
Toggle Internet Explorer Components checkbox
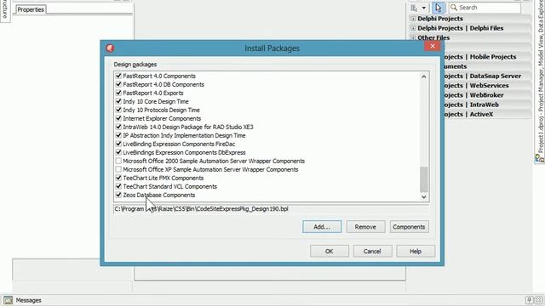point(118,118)
